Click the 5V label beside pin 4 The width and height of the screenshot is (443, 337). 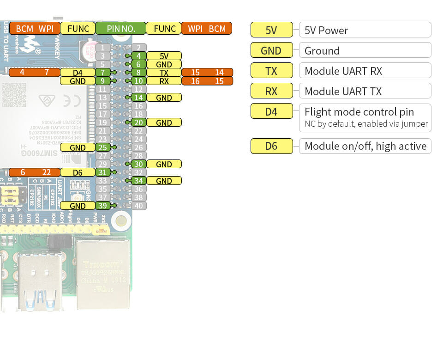164,56
